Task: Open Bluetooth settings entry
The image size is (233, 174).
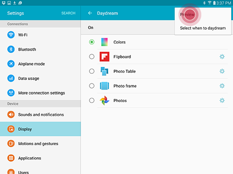Action: [x=41, y=49]
